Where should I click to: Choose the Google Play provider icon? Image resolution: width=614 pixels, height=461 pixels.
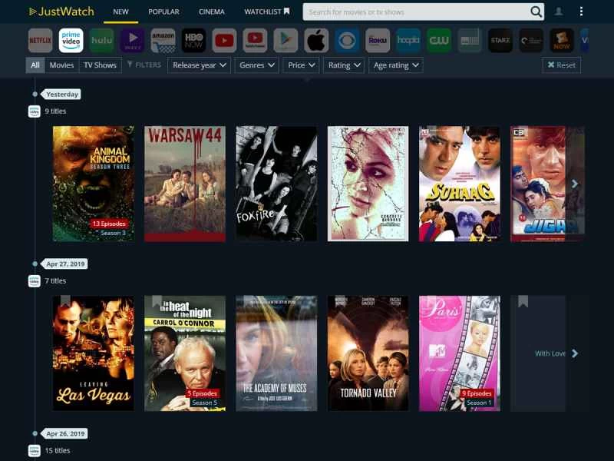(x=286, y=40)
